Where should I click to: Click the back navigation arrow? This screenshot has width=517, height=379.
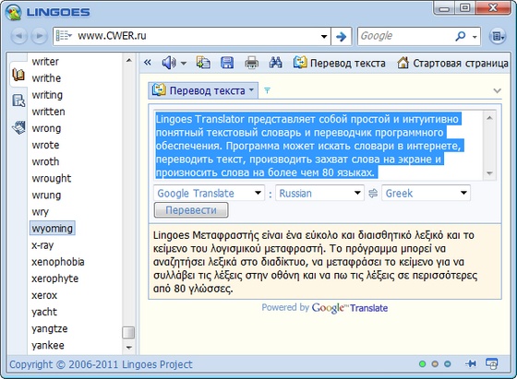coord(19,36)
